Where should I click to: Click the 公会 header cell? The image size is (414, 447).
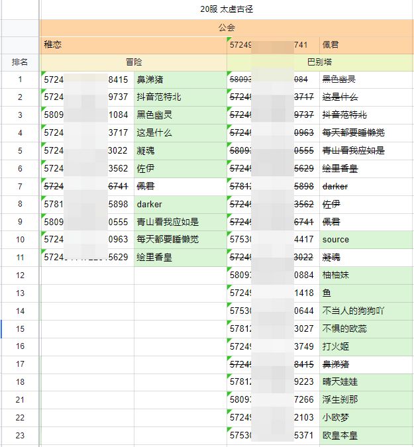tap(227, 28)
